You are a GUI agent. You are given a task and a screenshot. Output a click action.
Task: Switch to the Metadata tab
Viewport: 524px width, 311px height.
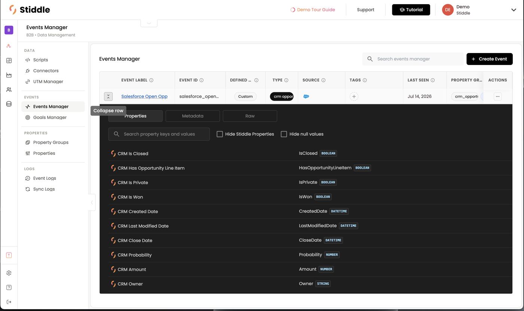point(193,116)
